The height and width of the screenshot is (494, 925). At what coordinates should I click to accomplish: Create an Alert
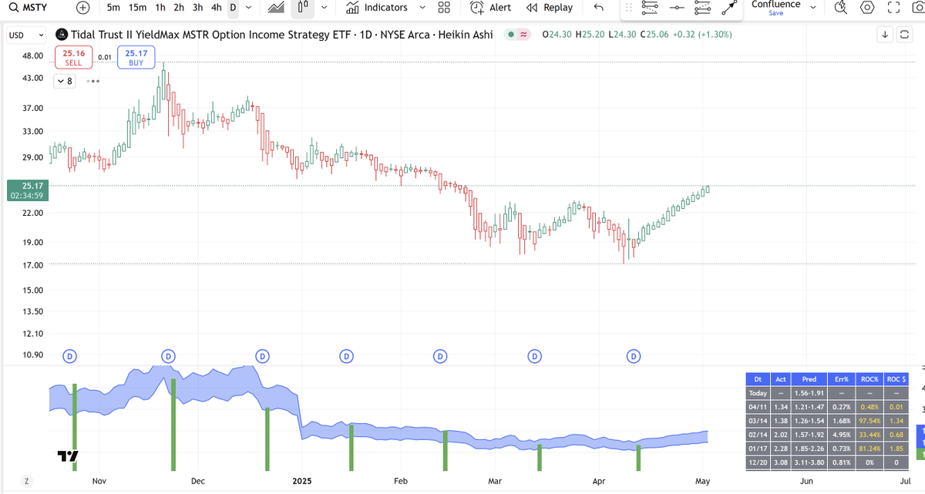(x=491, y=8)
